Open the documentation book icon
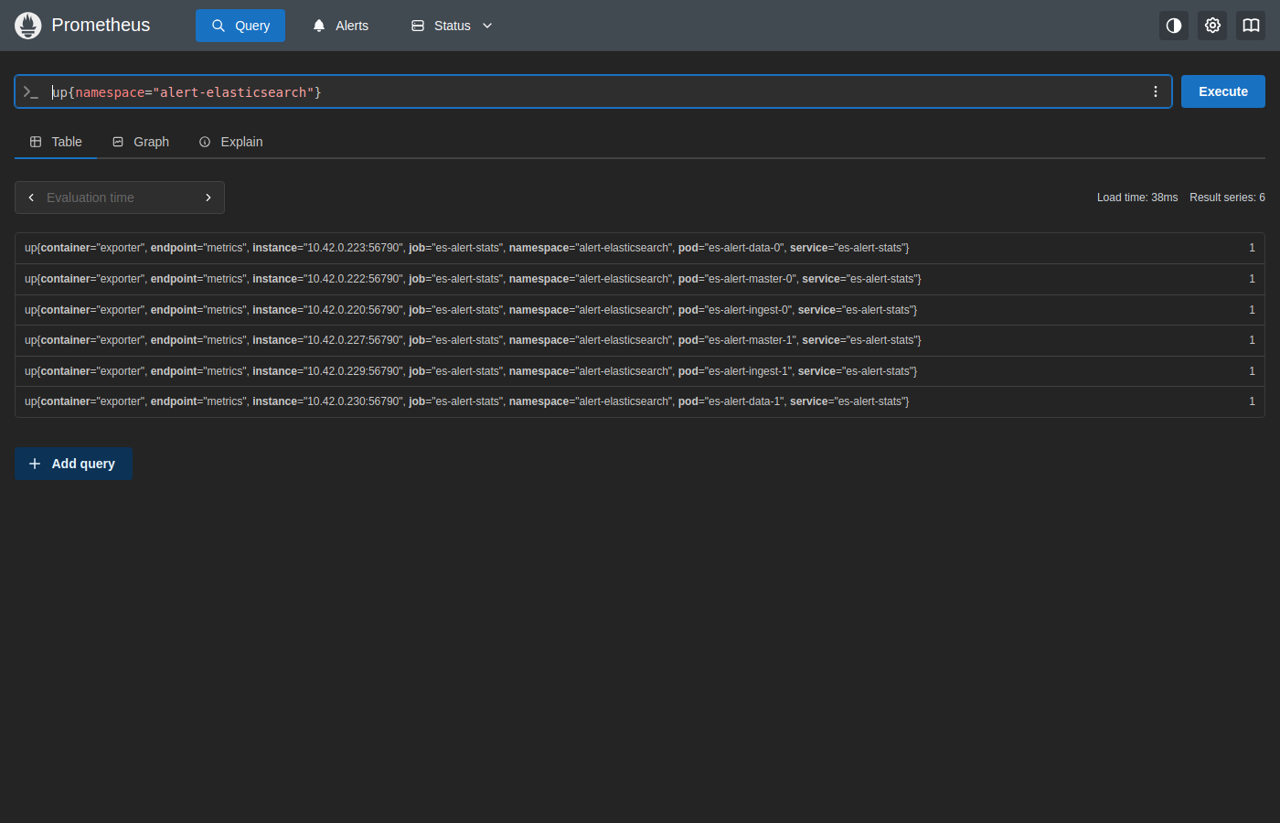1280x823 pixels. point(1251,26)
